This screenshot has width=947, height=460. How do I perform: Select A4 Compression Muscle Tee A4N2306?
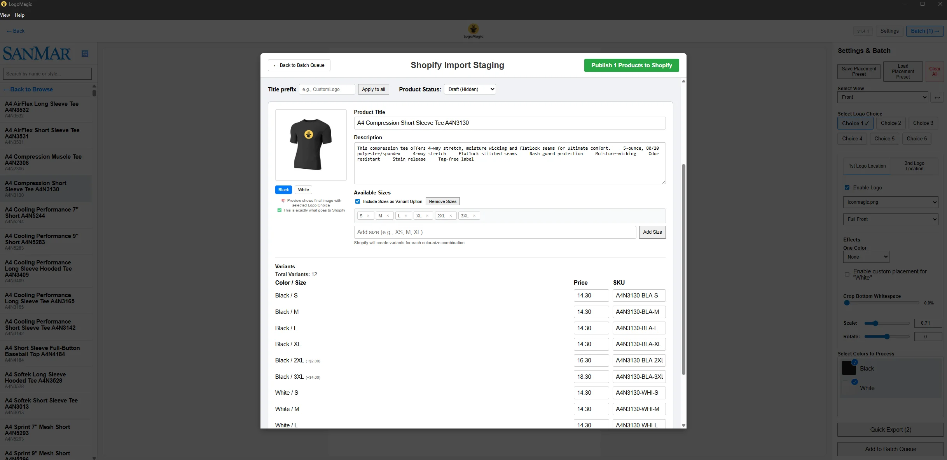pyautogui.click(x=46, y=162)
